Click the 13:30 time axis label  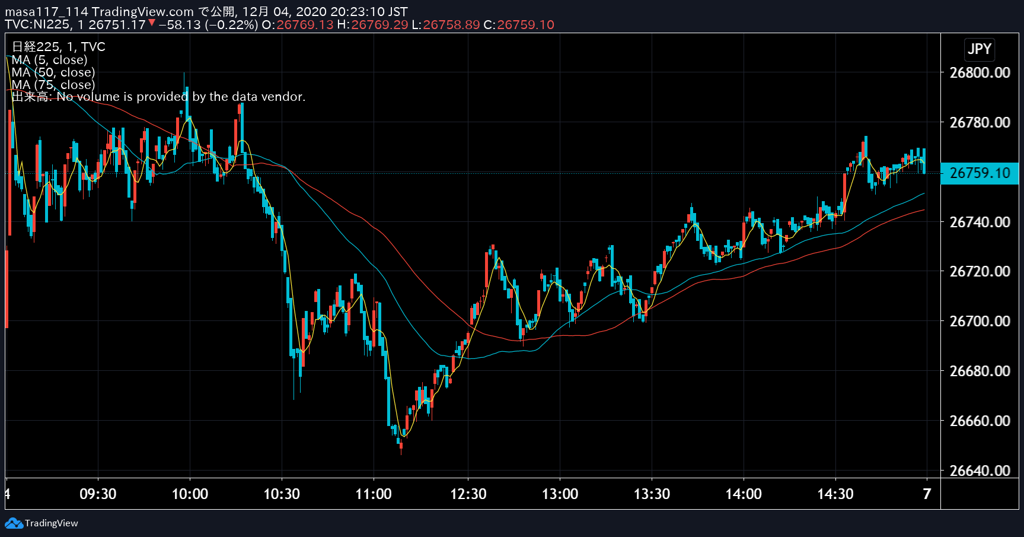pos(652,494)
